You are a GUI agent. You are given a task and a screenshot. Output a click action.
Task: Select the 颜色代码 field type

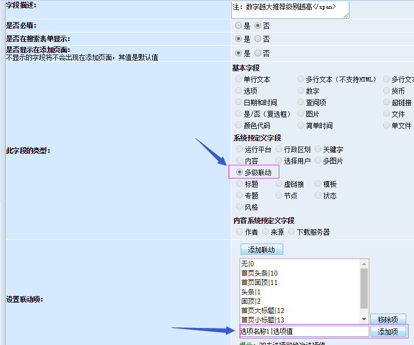point(238,126)
